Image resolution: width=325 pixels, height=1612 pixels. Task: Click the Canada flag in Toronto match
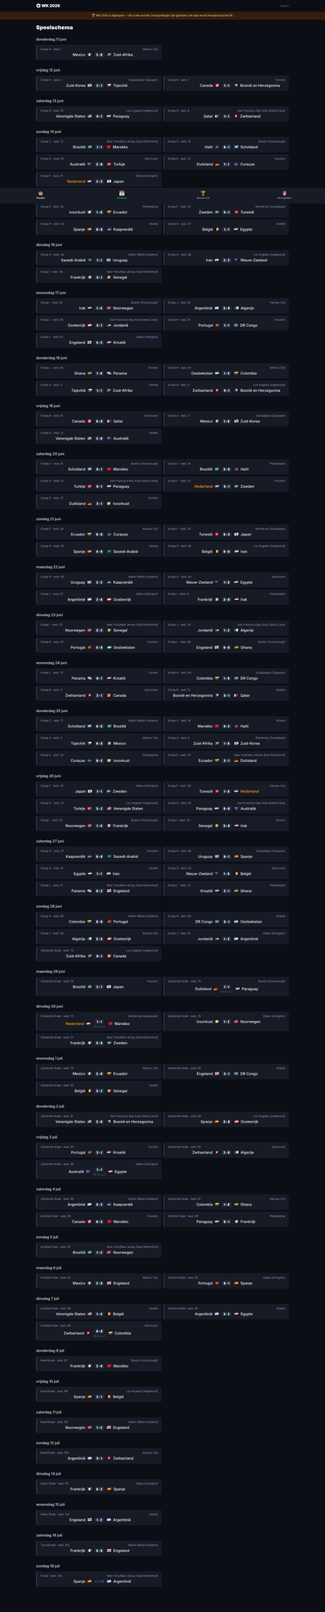coord(216,85)
